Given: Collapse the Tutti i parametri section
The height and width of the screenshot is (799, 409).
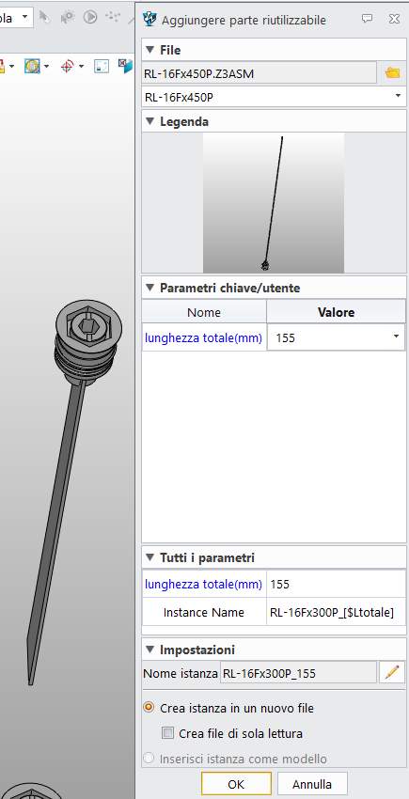Looking at the screenshot, I should (x=149, y=557).
